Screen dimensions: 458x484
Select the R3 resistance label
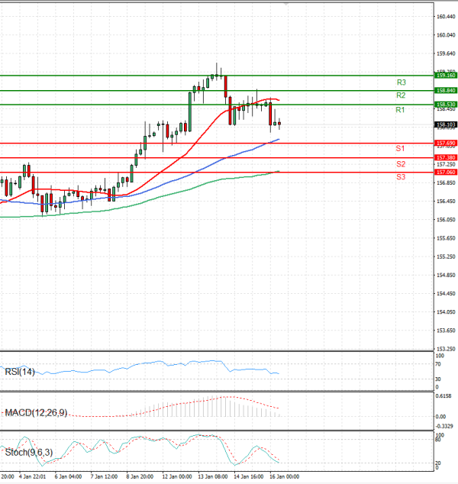tap(401, 82)
